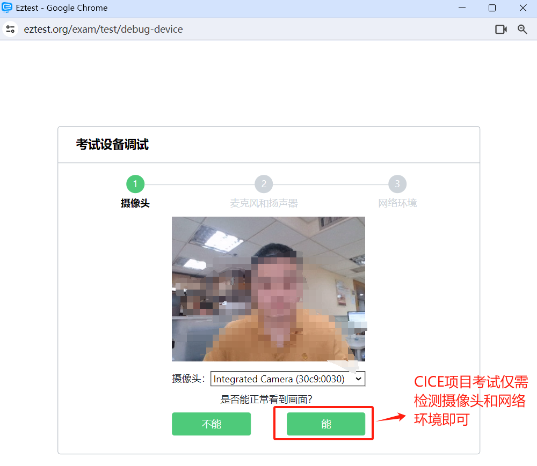Select Integrated Camera (30c9:0030) entry
This screenshot has width=537, height=466.
point(279,379)
